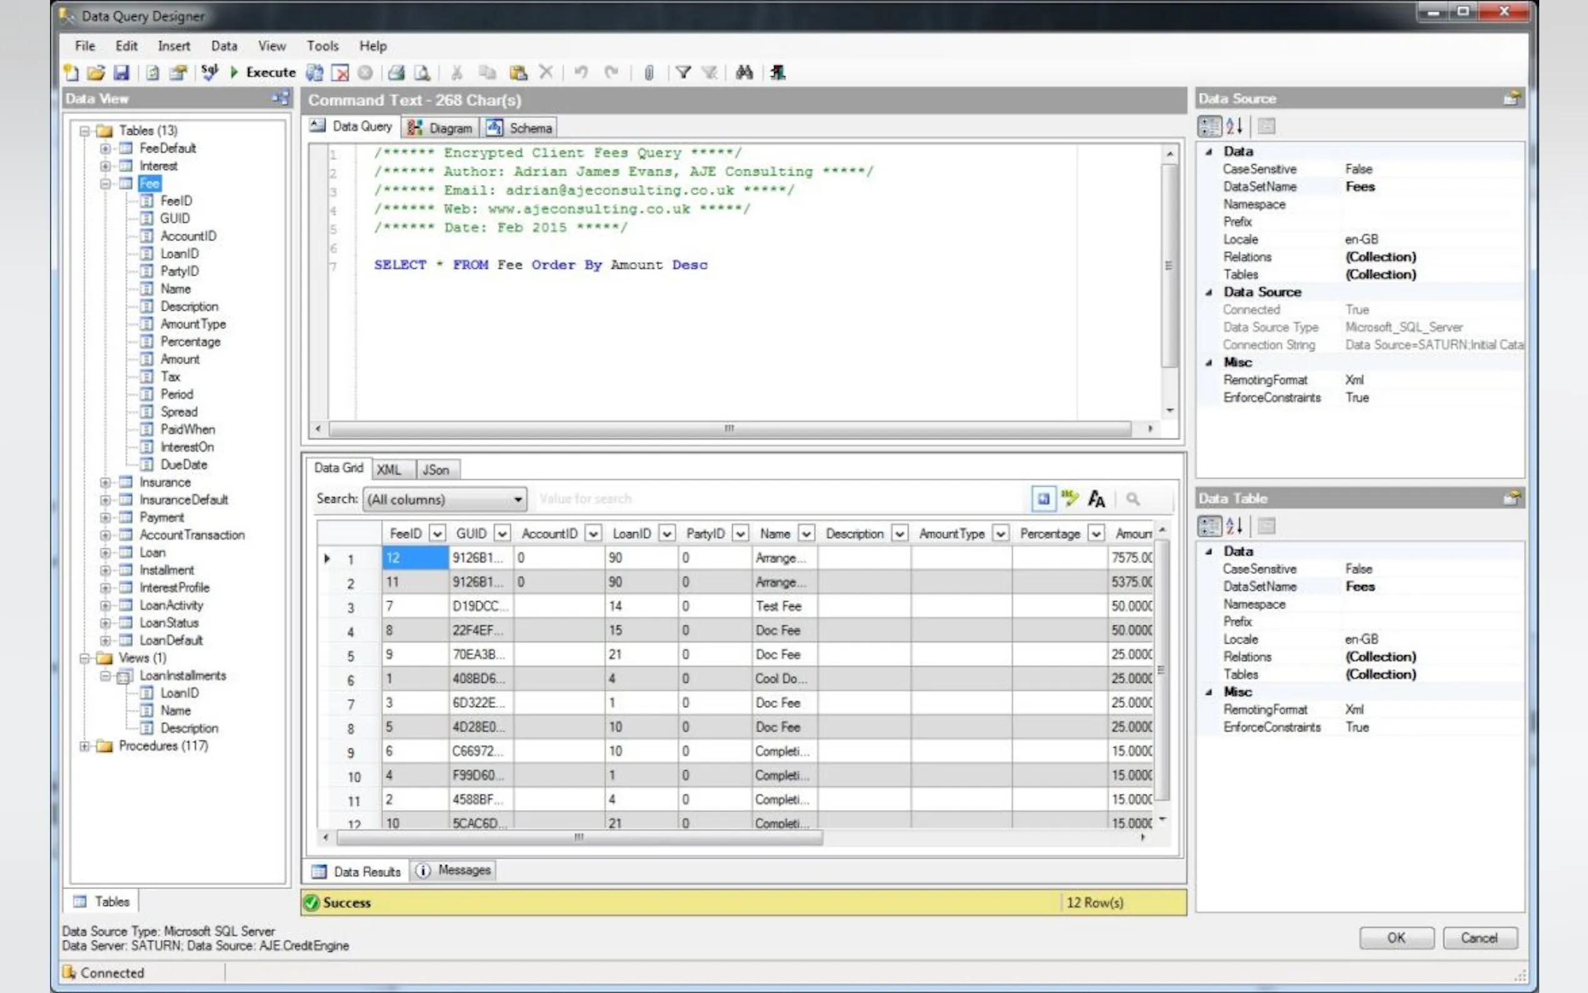The height and width of the screenshot is (993, 1588).
Task: Open the Tools menu
Action: [323, 46]
